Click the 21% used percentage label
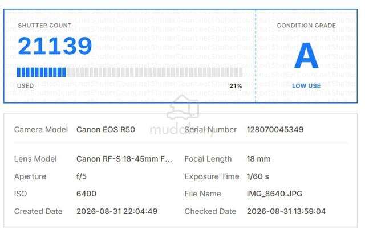This screenshot has height=230, width=365. [x=236, y=86]
